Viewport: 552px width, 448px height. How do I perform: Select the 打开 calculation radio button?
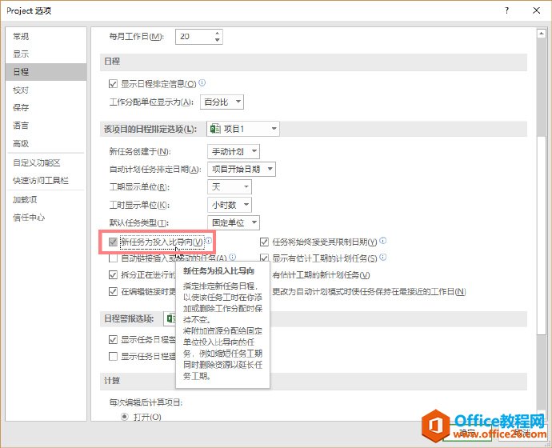[x=124, y=417]
